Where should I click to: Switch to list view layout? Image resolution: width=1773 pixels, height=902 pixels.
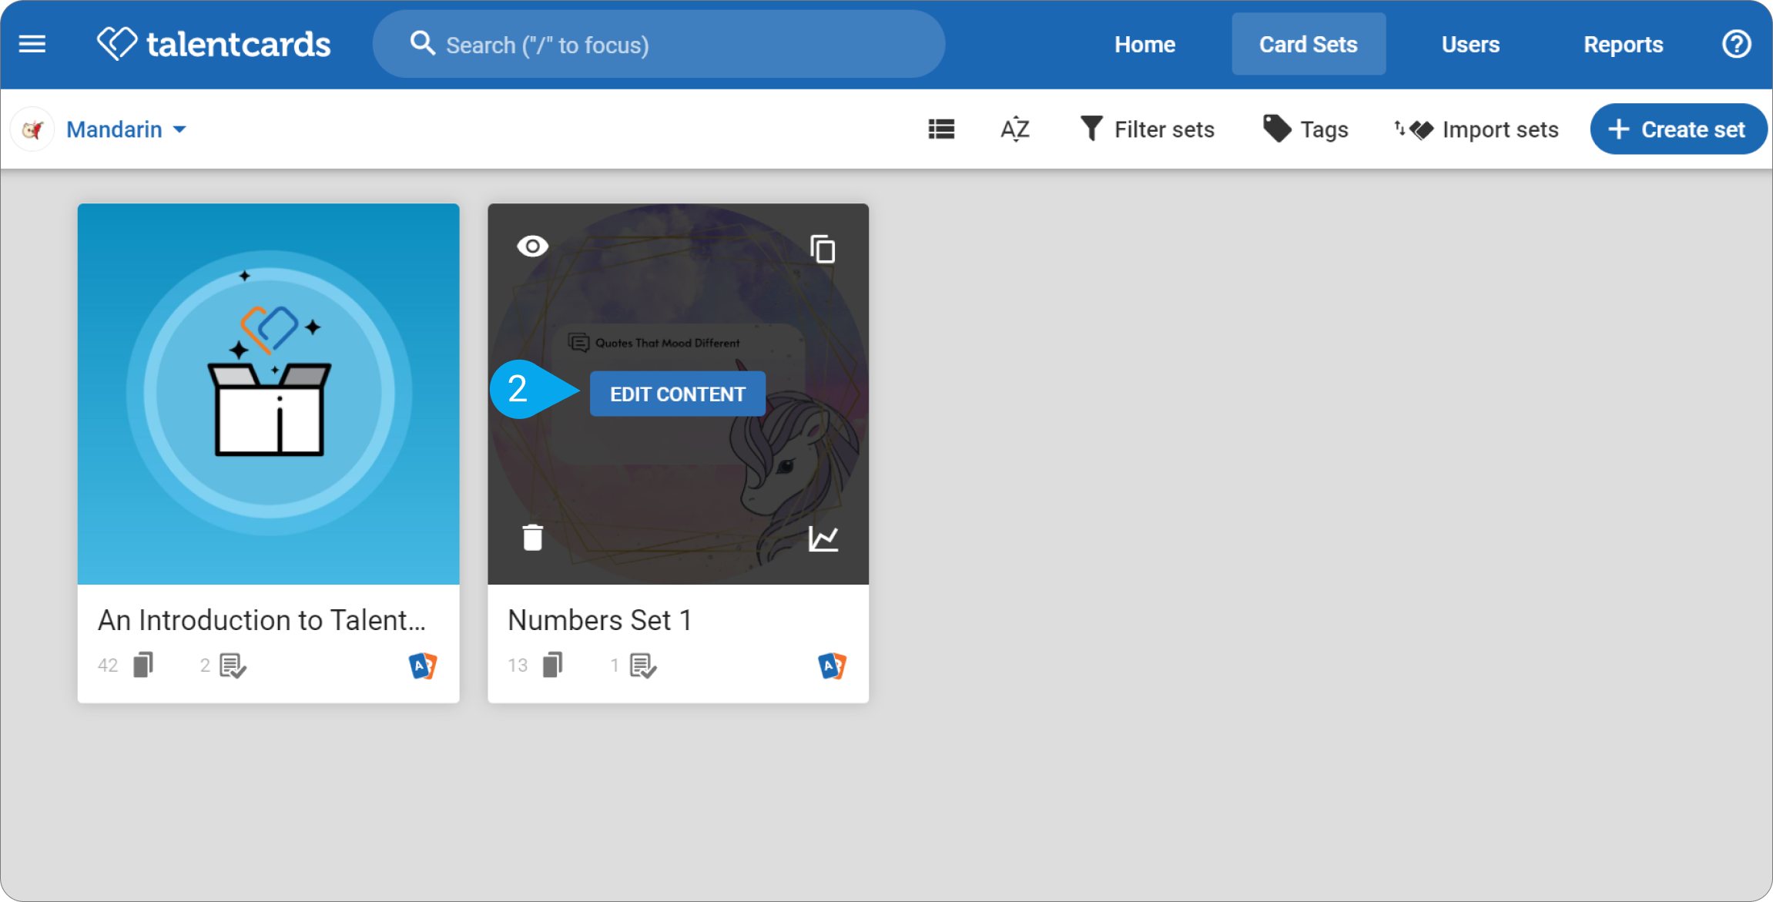click(x=941, y=129)
